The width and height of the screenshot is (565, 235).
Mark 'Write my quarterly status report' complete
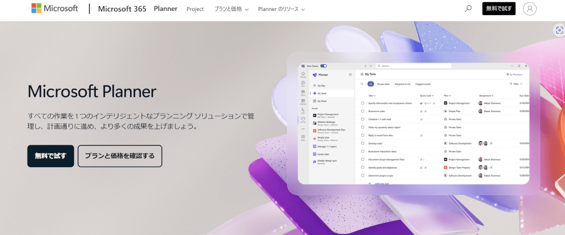click(x=363, y=127)
